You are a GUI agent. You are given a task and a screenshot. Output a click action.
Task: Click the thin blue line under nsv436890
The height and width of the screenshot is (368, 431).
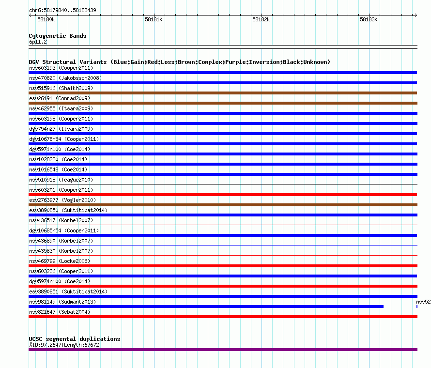pyautogui.click(x=223, y=245)
